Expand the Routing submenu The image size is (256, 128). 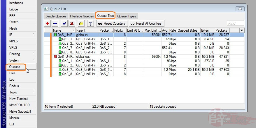tap(21, 54)
